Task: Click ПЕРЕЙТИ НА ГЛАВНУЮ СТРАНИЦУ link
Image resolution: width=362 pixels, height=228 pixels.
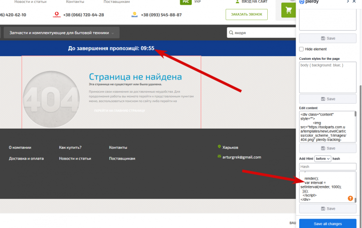Action: point(119,111)
